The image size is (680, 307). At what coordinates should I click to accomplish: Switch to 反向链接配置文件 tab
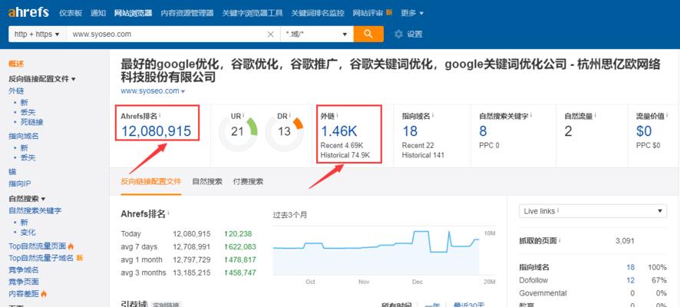[x=151, y=181]
